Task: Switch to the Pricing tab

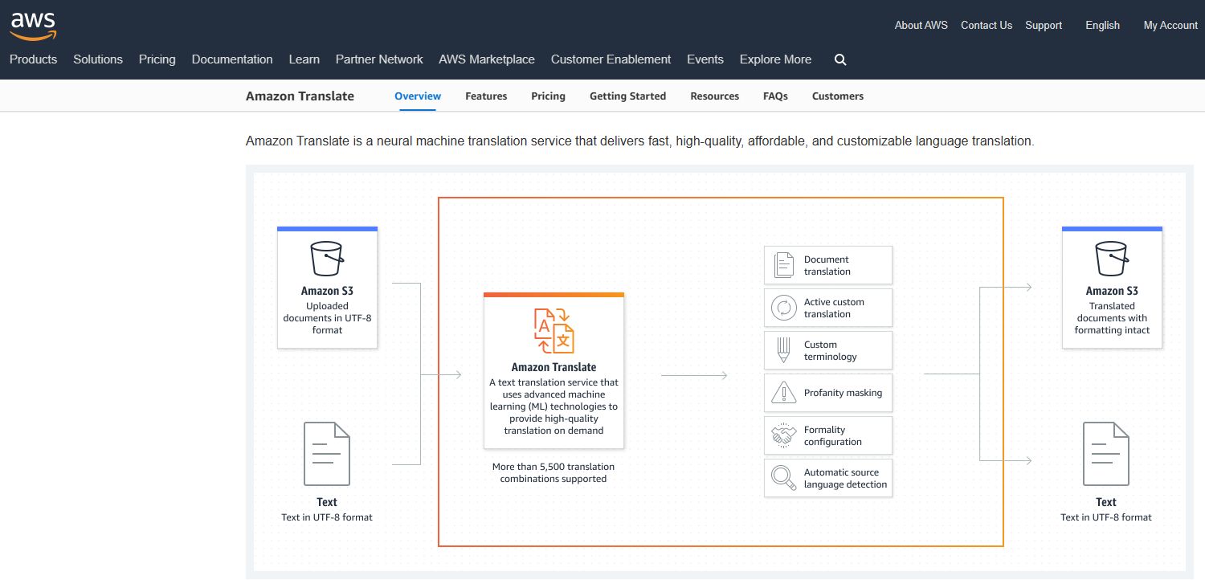Action: point(548,96)
